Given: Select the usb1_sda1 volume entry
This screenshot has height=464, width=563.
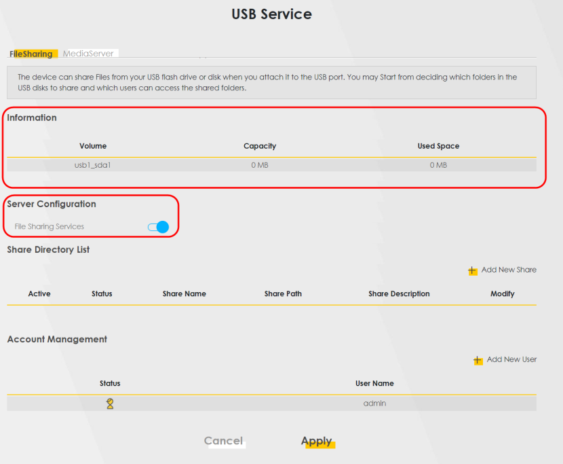Looking at the screenshot, I should pyautogui.click(x=93, y=165).
